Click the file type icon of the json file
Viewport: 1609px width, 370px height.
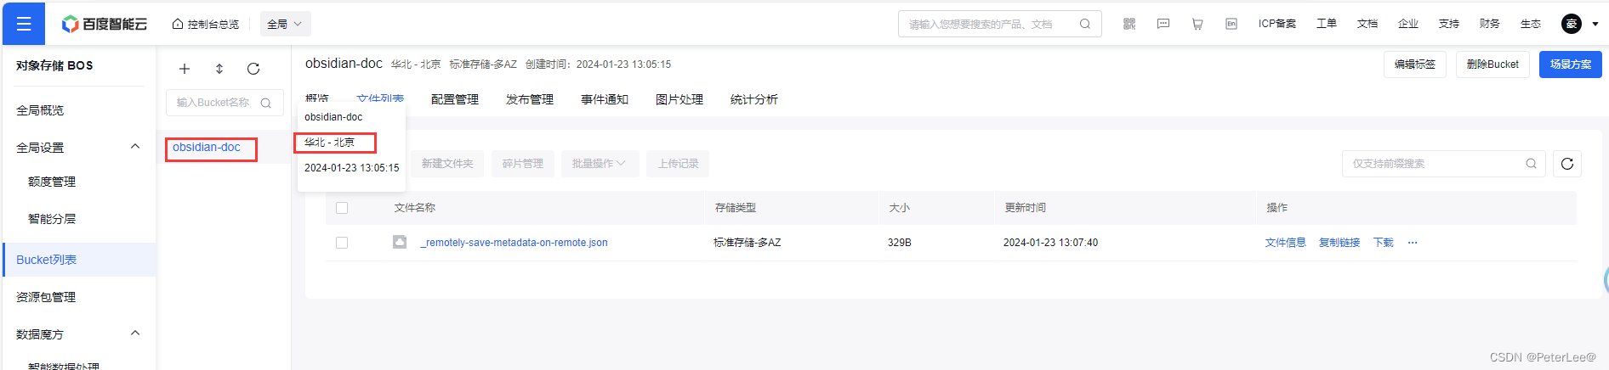[x=400, y=242]
